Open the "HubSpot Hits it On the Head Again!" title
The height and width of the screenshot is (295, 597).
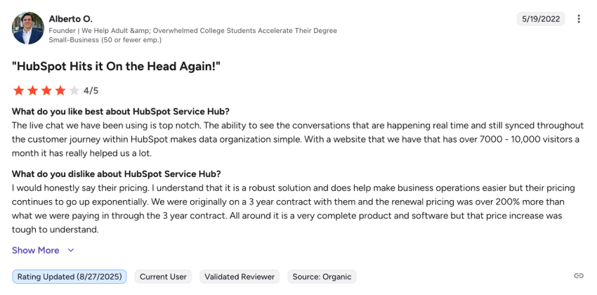[117, 66]
